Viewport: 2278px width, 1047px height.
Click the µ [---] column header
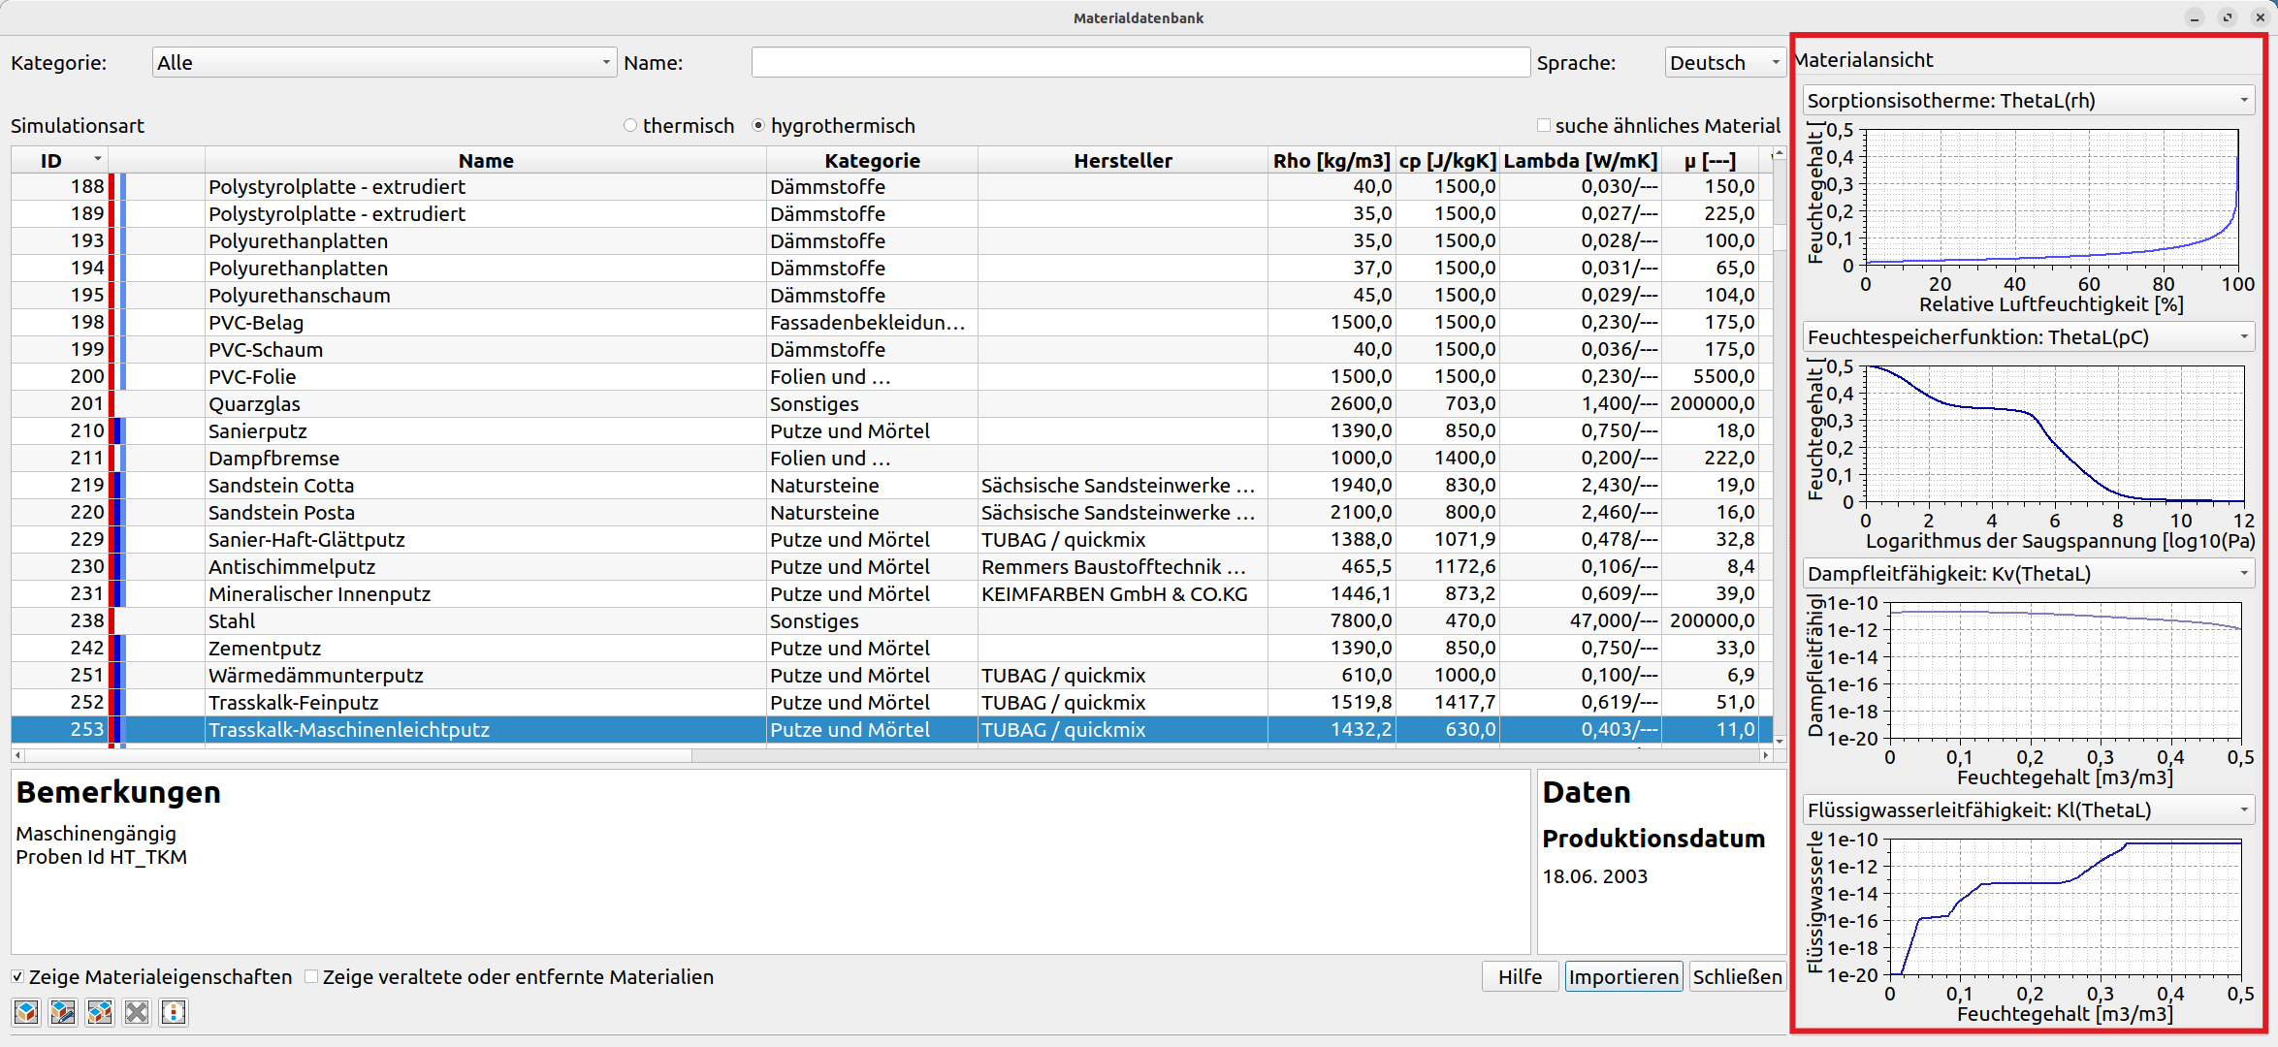pyautogui.click(x=1711, y=161)
